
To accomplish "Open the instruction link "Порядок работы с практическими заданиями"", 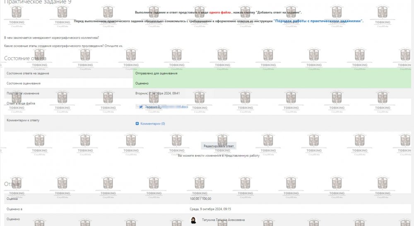I will [318, 21].
